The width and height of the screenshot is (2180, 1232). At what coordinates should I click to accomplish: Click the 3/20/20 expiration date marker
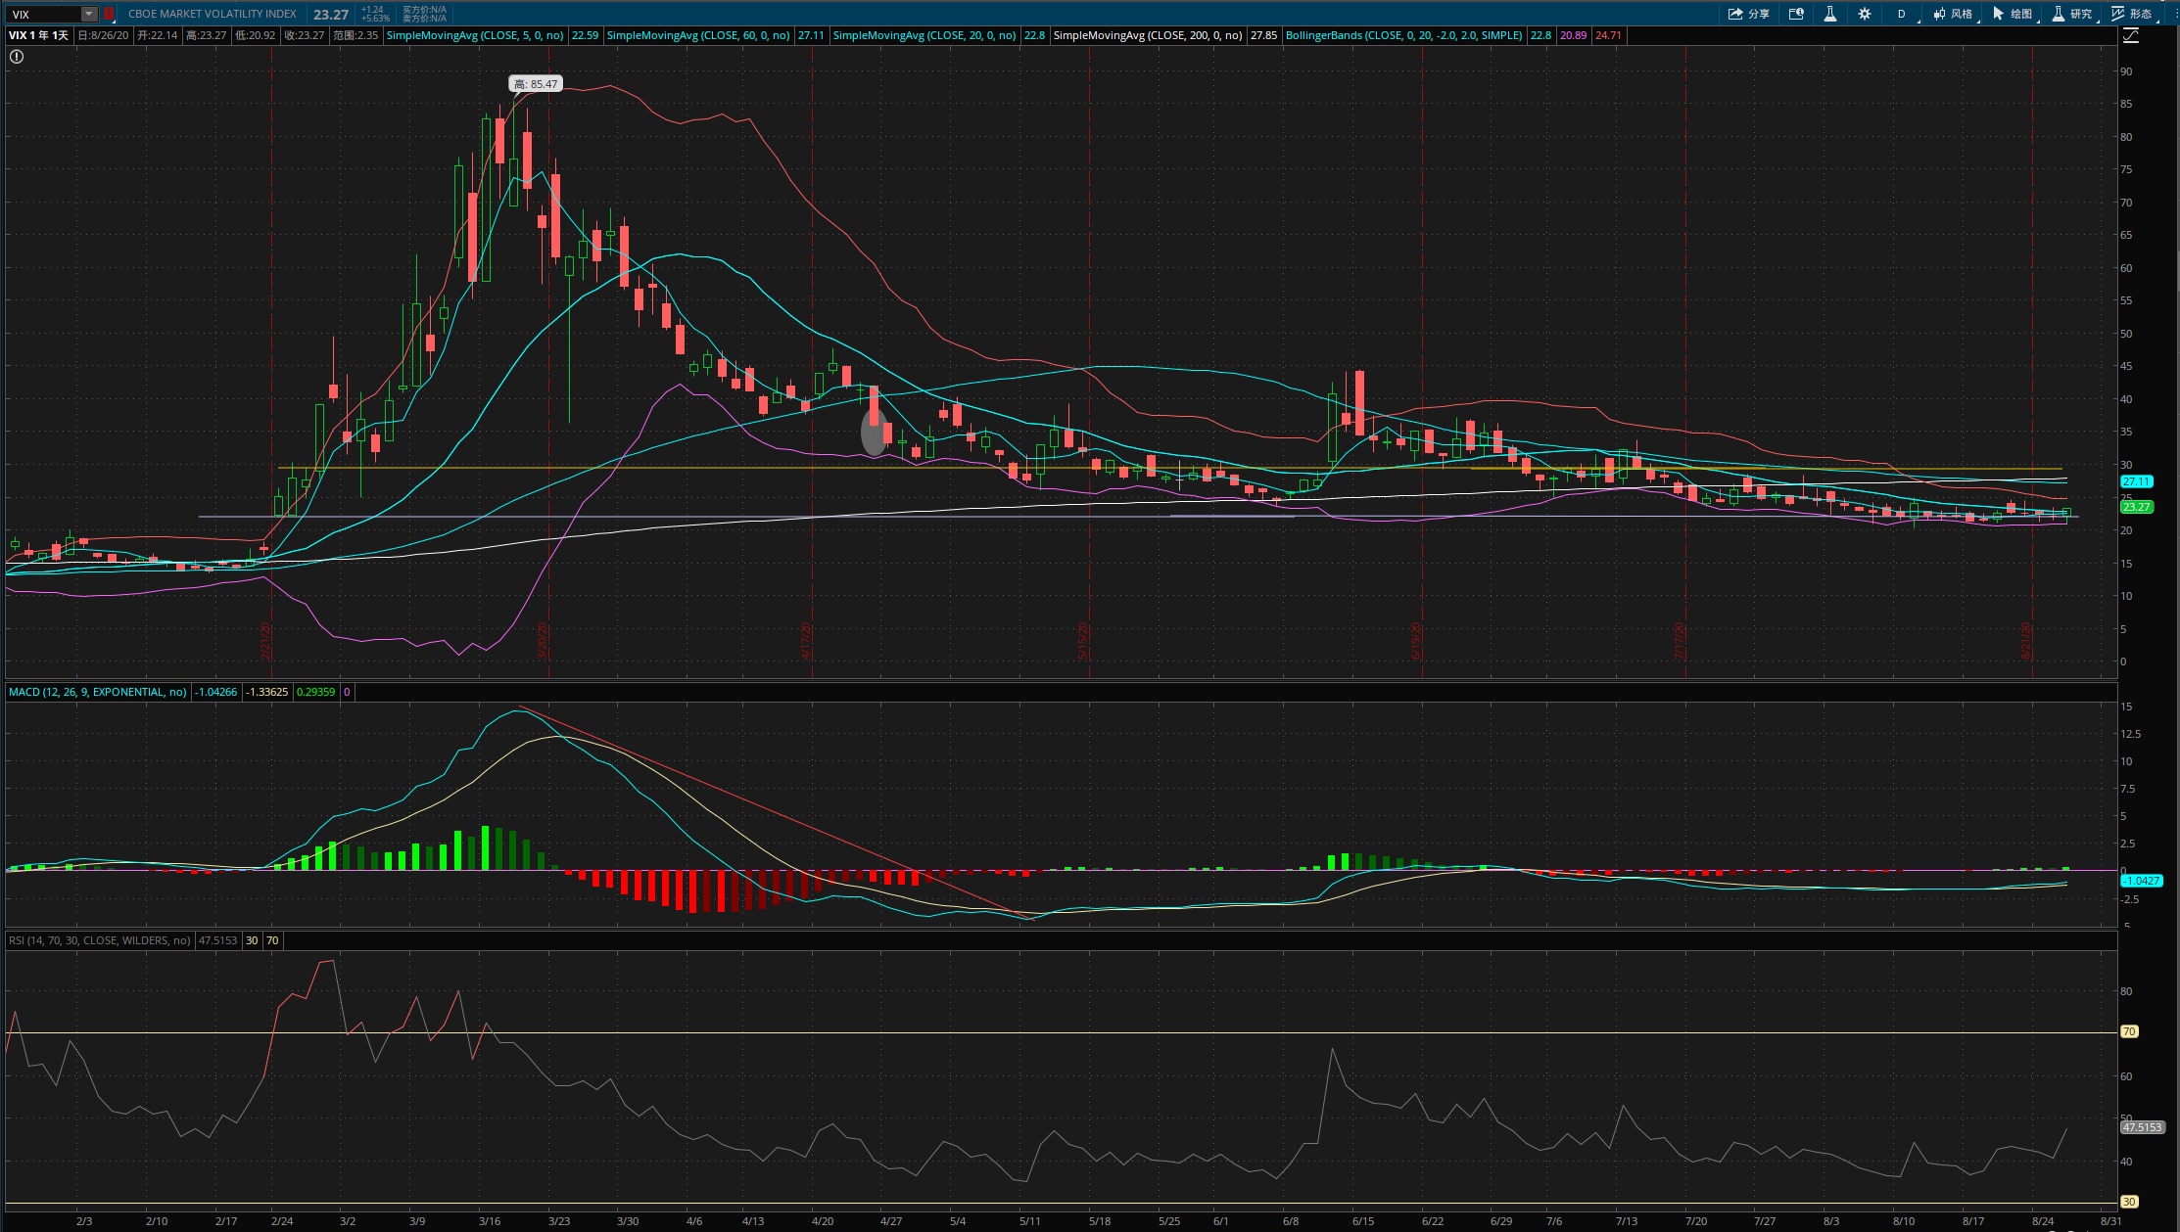544,641
